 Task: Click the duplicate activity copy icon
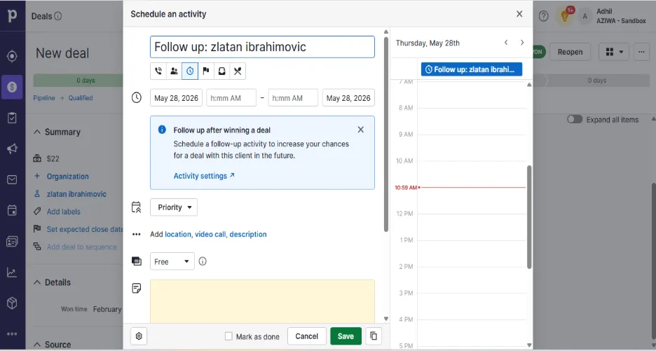click(x=374, y=336)
